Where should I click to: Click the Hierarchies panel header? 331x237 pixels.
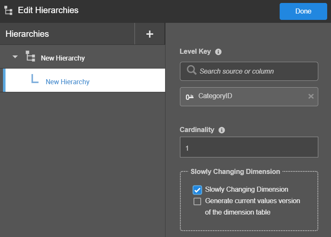[x=27, y=34]
